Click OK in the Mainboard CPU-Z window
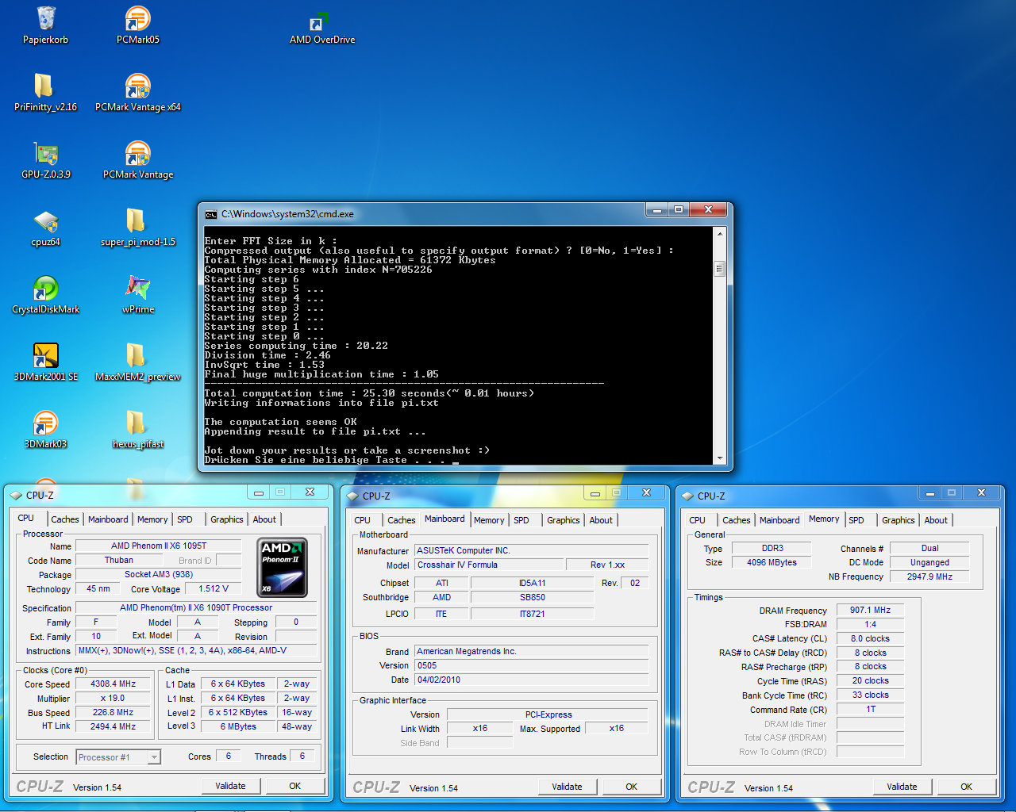The width and height of the screenshot is (1016, 812). point(632,787)
